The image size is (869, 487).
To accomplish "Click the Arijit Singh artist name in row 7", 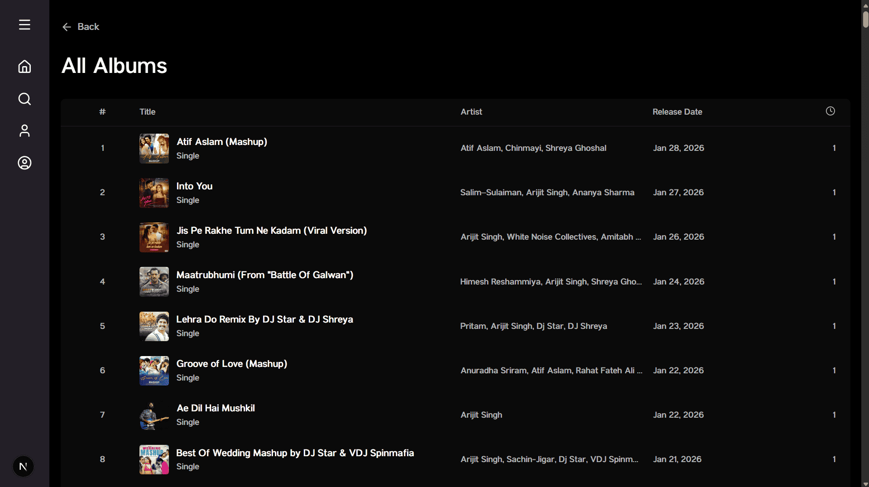I will click(x=481, y=415).
